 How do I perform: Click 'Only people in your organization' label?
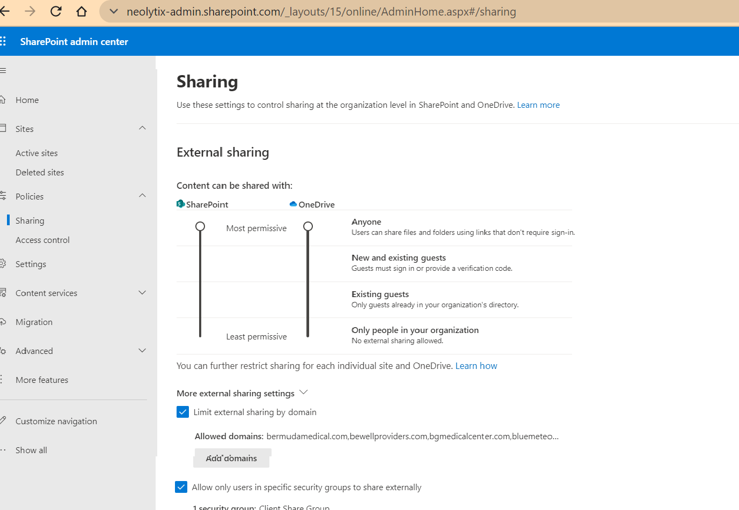(415, 330)
